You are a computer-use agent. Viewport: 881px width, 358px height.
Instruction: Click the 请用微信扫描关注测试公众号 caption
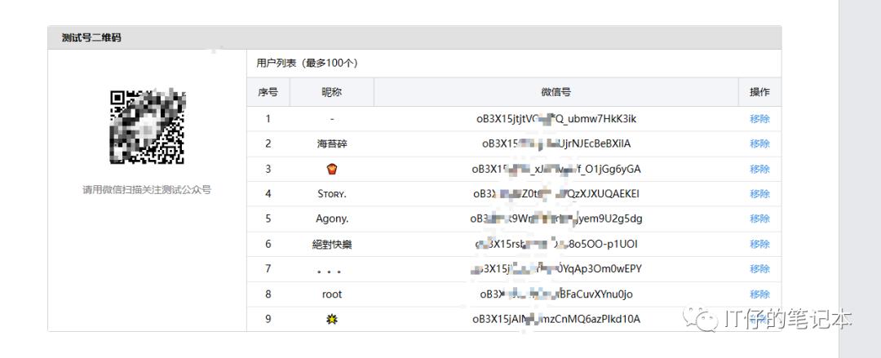(147, 190)
